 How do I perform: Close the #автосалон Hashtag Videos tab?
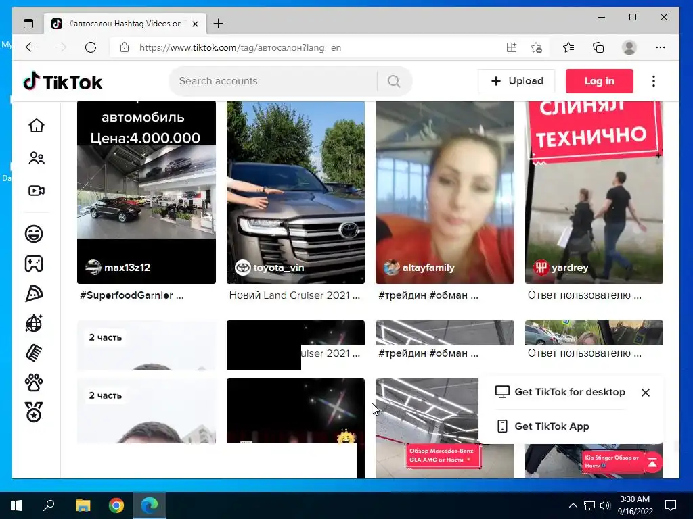tap(196, 24)
